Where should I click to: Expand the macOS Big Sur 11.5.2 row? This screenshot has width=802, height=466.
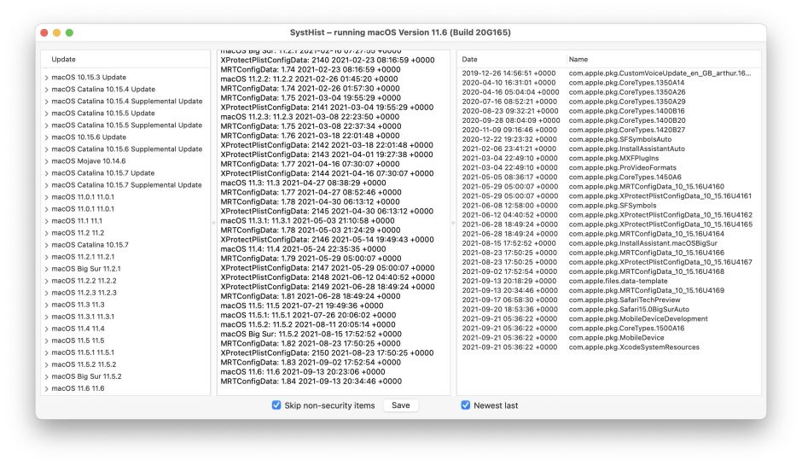47,376
